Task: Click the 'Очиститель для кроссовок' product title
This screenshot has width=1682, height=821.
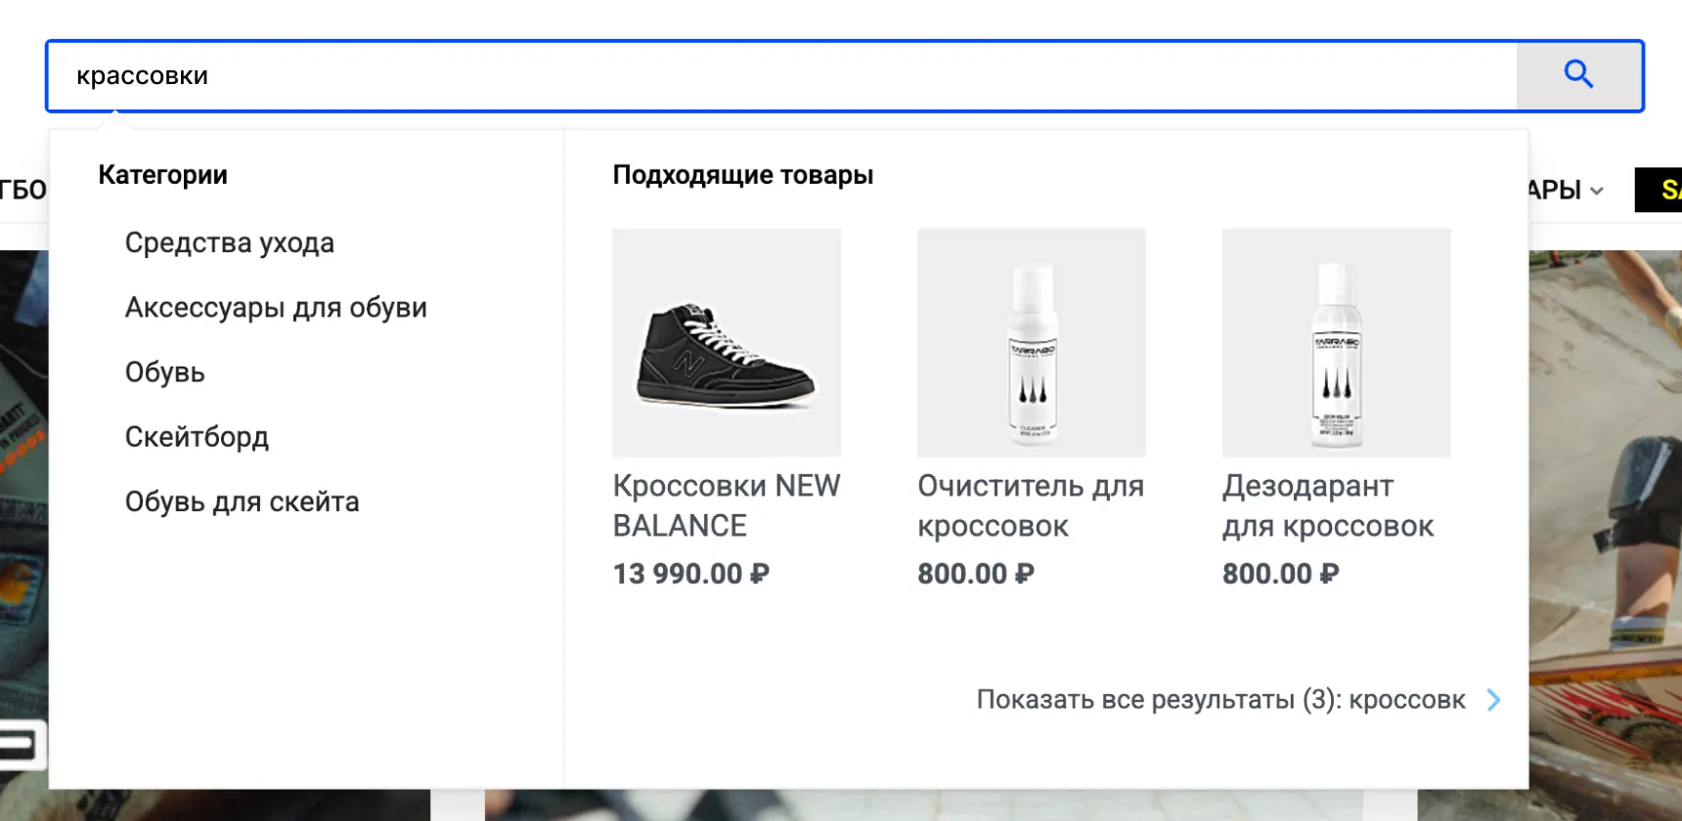Action: (1031, 505)
